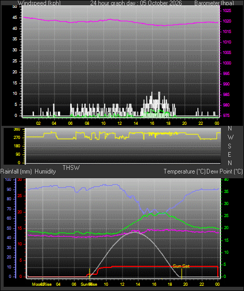Click the 45 tick on windspeed axis

tap(15, 18)
